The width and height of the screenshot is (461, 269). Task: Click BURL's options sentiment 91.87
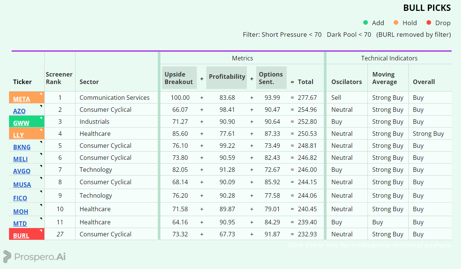coord(272,234)
